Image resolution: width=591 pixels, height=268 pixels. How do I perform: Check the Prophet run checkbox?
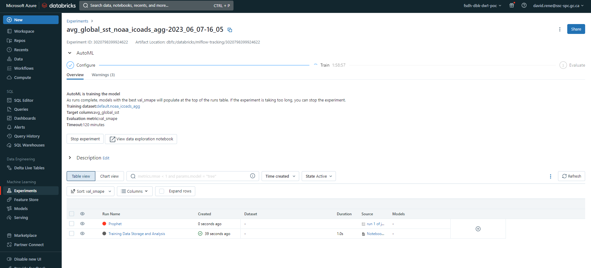coord(72,224)
